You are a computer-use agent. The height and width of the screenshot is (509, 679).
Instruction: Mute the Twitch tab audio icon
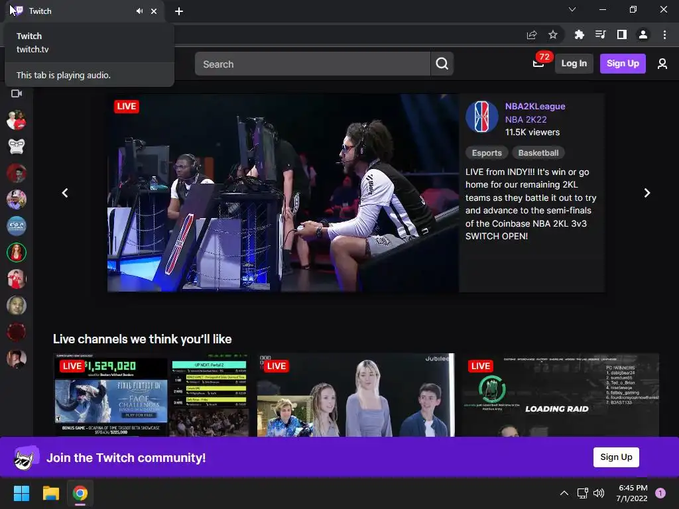139,11
